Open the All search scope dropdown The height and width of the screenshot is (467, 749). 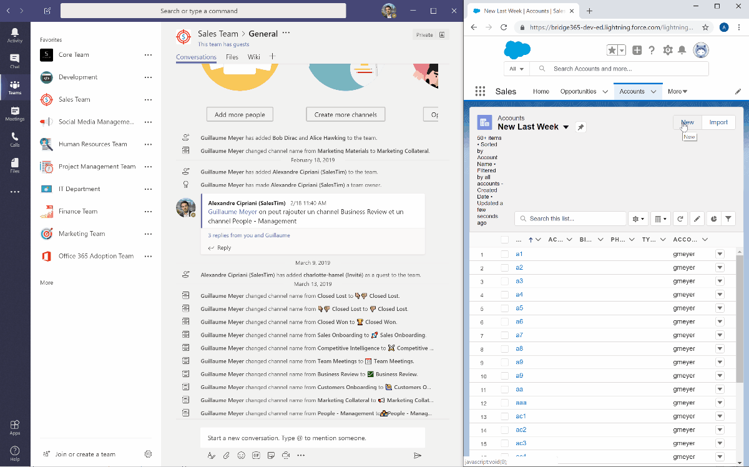tap(517, 69)
